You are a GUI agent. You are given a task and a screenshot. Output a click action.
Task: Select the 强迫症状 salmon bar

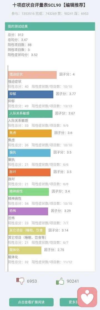pyautogui.click(x=32, y=75)
